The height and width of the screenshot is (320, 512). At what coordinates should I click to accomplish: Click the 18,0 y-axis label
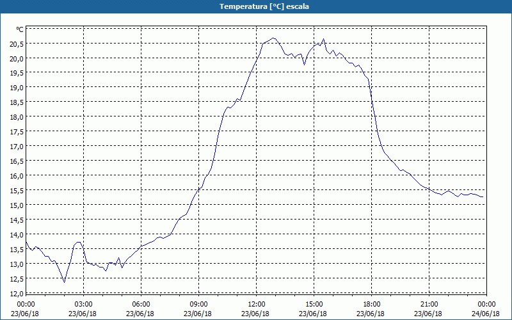click(x=17, y=117)
